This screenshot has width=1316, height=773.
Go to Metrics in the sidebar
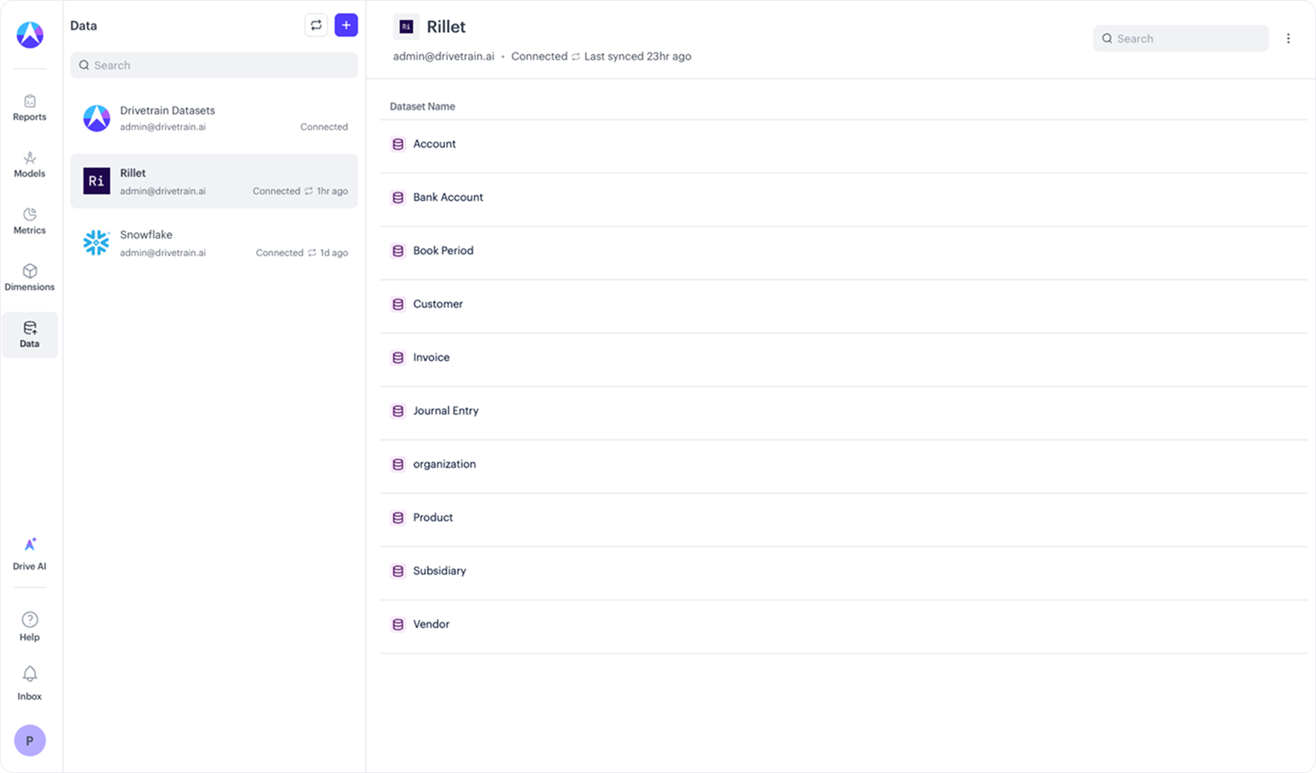pyautogui.click(x=30, y=222)
